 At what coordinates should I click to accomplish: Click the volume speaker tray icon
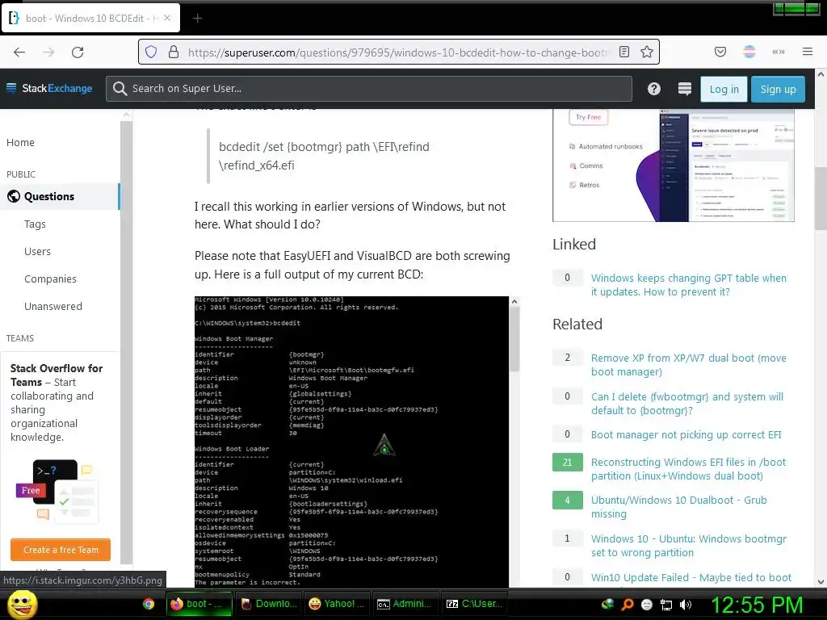(x=686, y=605)
